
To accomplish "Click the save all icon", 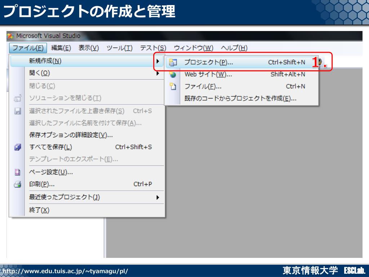I will click(x=18, y=147).
